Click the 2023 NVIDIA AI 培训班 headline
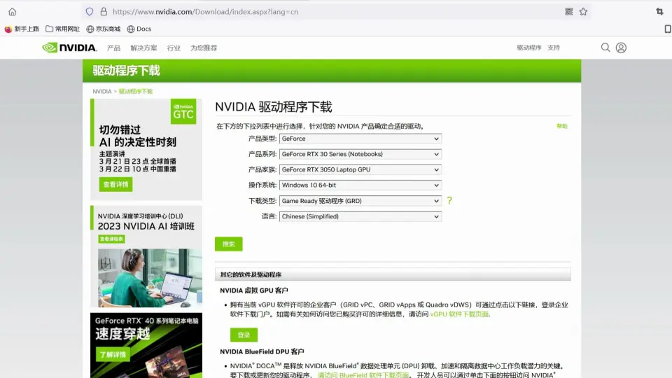The image size is (672, 378). click(146, 226)
